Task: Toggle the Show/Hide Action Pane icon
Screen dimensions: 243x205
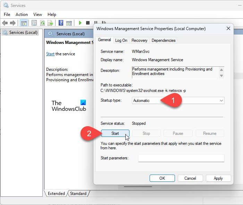Action: pos(69,23)
